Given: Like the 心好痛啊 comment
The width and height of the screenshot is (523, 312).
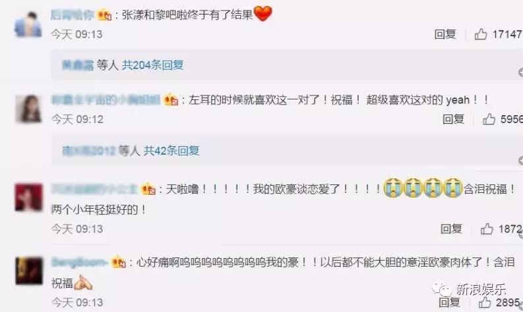Looking at the screenshot, I should pos(485,302).
